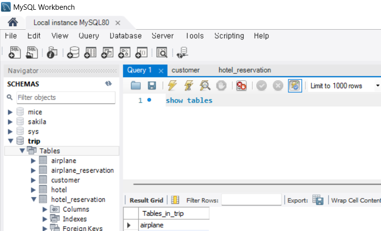Create a new SQL tab for queries
Viewport: 381px width, 231px height.
tap(15, 53)
